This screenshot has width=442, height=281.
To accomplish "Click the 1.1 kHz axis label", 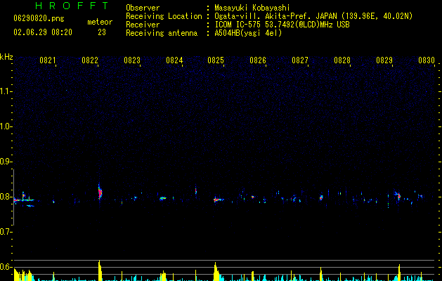I will [6, 91].
